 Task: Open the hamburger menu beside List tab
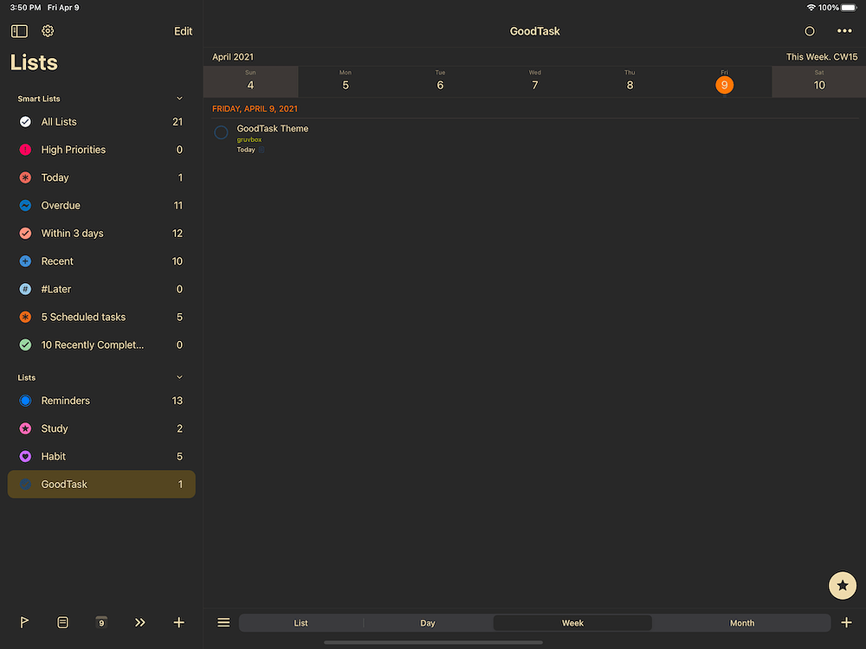click(x=223, y=622)
